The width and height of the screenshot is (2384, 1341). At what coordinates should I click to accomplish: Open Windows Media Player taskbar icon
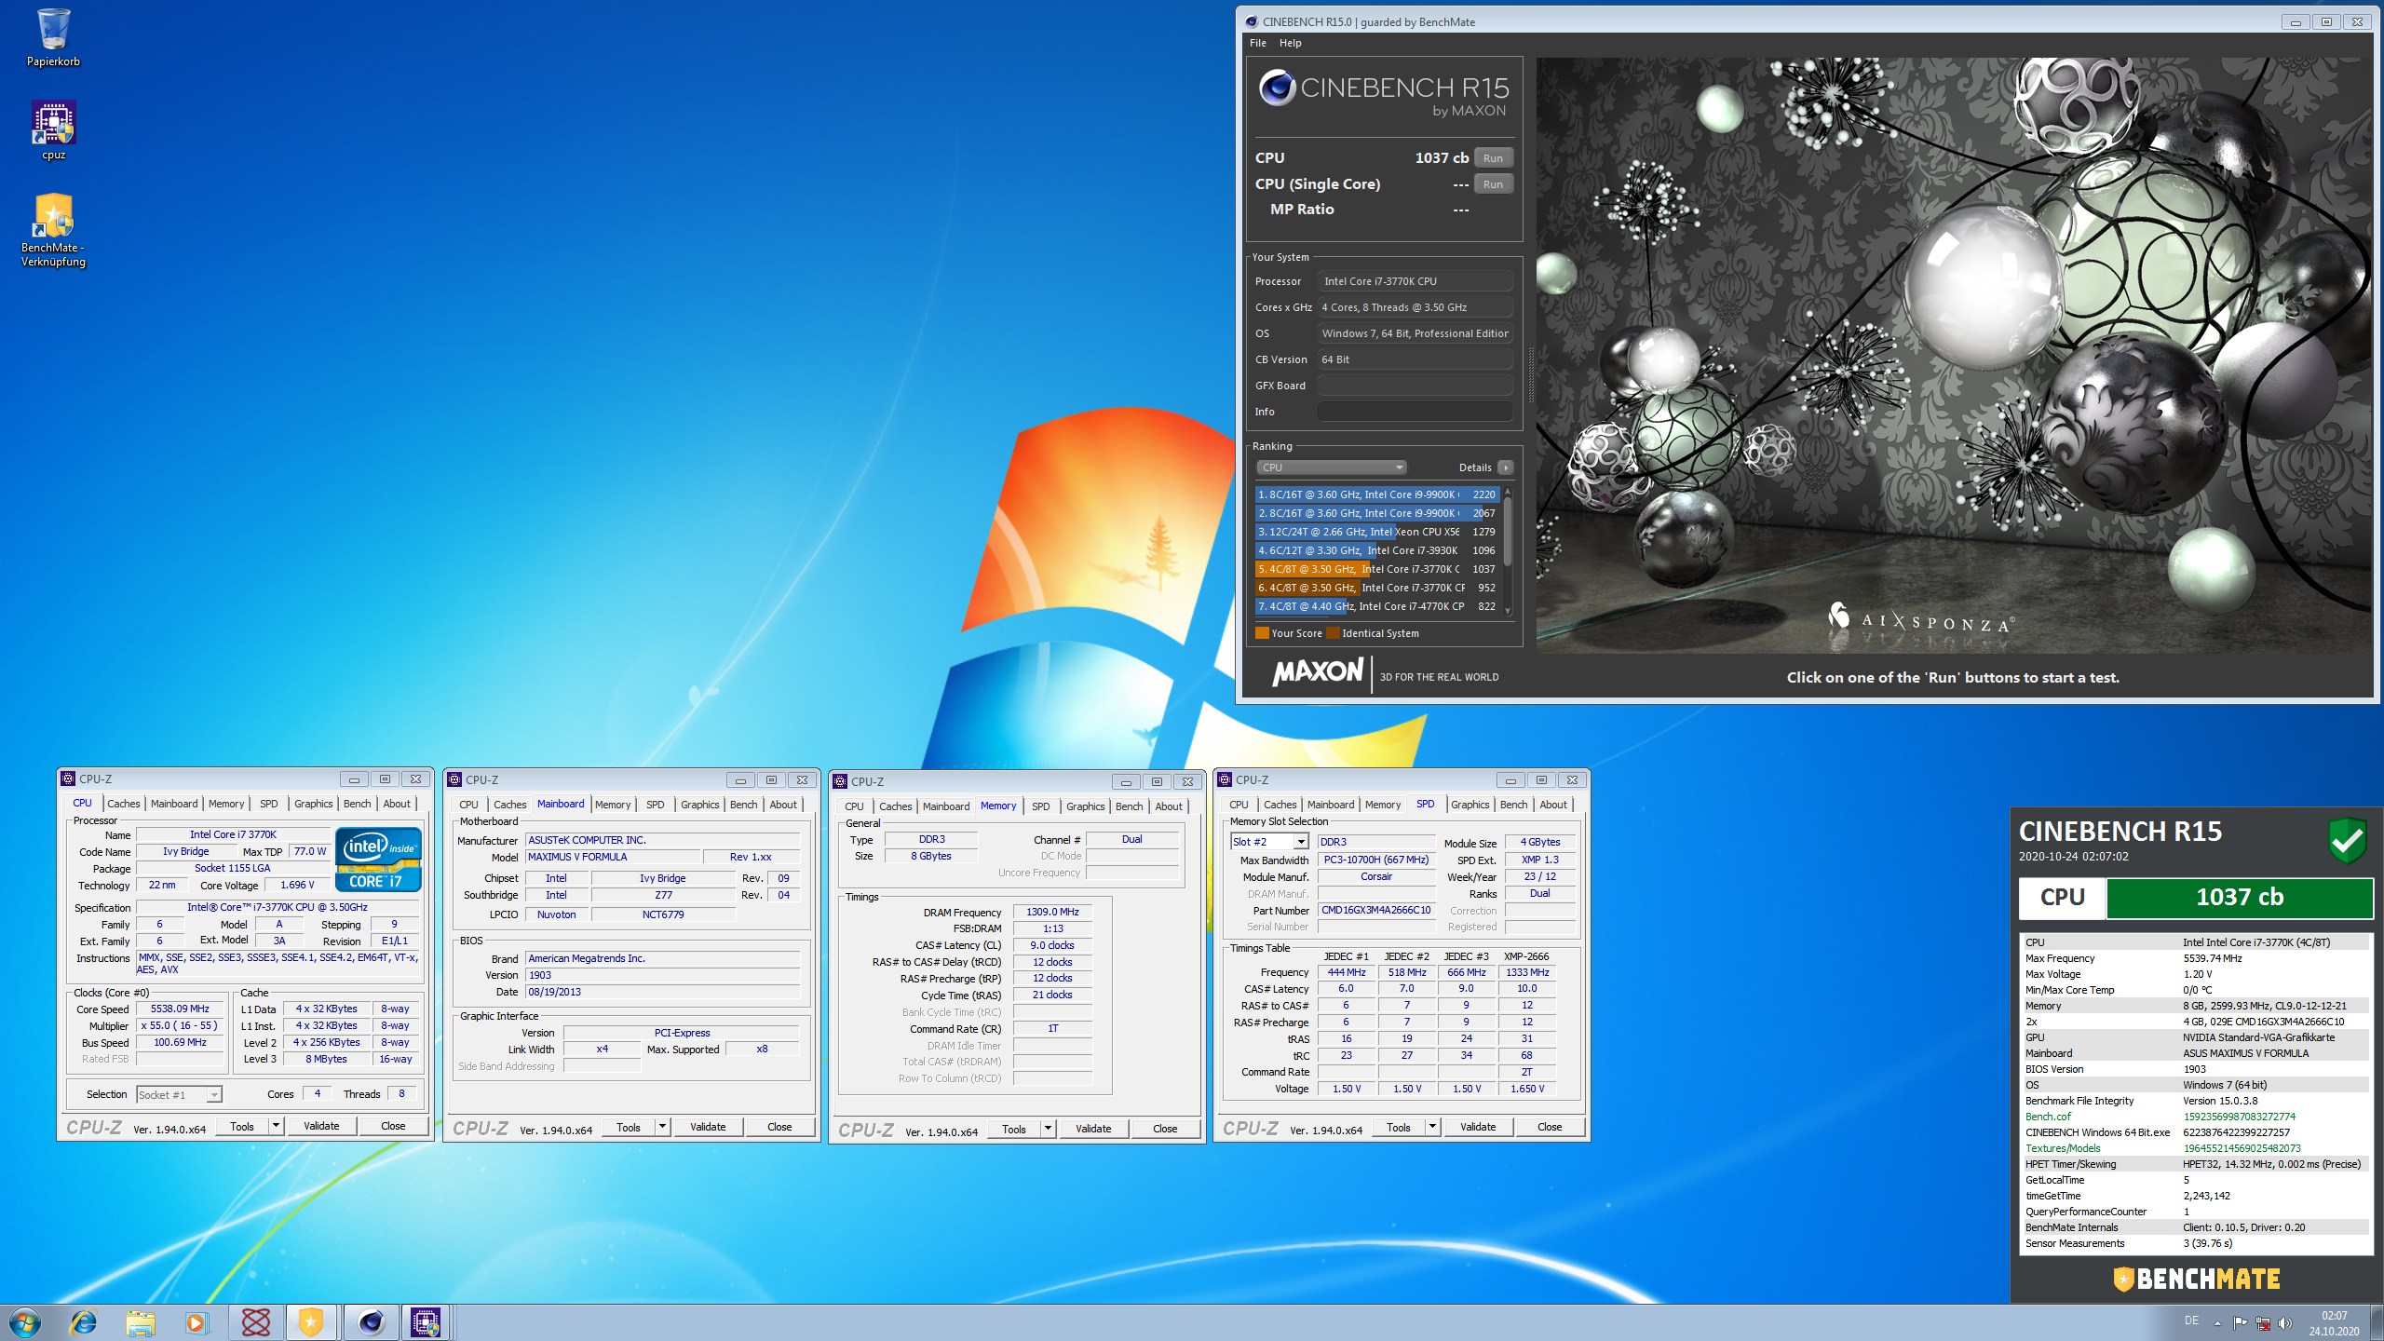pos(197,1322)
